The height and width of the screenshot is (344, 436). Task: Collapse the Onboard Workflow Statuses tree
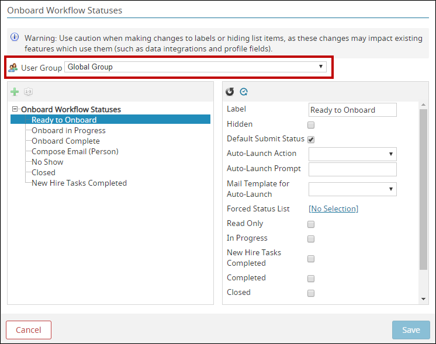[15, 109]
